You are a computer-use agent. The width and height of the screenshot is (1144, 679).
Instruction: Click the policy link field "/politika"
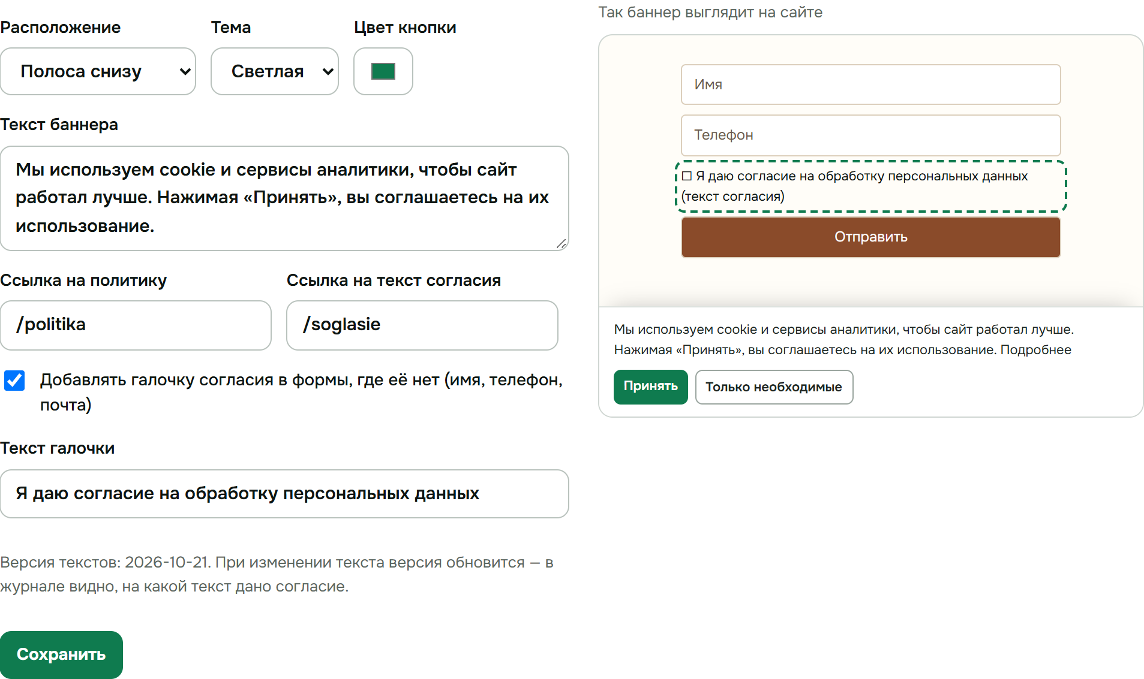(x=136, y=325)
